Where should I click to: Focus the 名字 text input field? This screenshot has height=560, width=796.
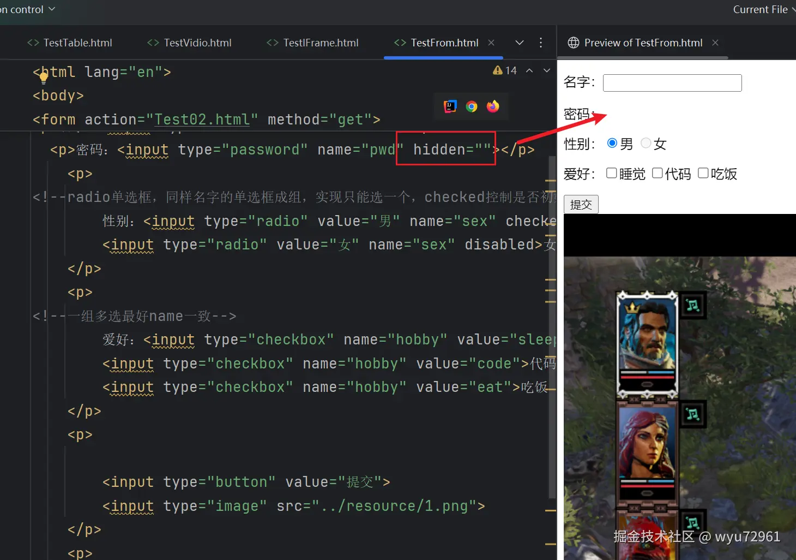672,82
